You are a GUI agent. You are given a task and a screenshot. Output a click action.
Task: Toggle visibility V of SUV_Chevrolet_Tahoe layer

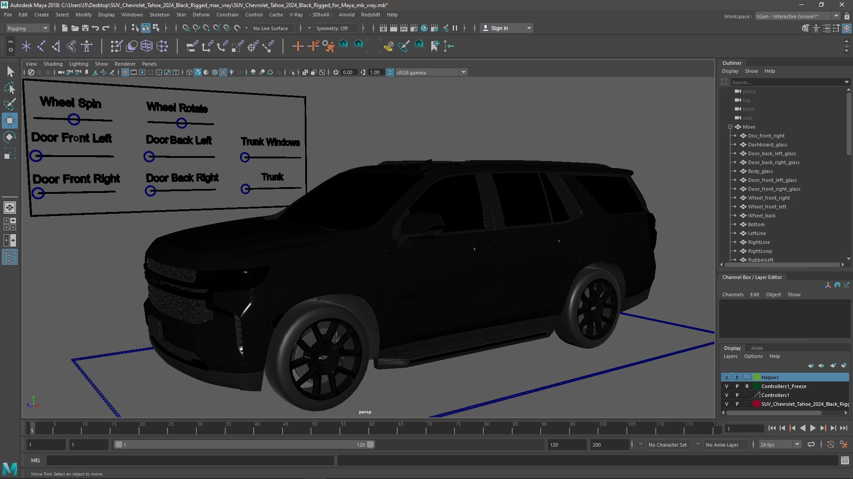coord(727,404)
